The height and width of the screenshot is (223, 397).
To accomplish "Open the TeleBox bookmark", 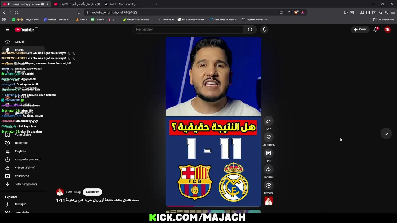I will (104, 20).
